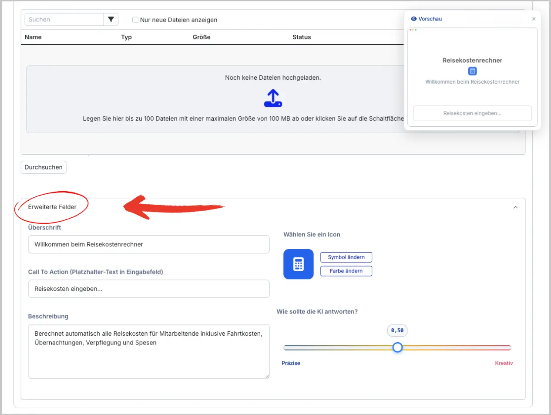Sort files by Name column header

pos(33,37)
